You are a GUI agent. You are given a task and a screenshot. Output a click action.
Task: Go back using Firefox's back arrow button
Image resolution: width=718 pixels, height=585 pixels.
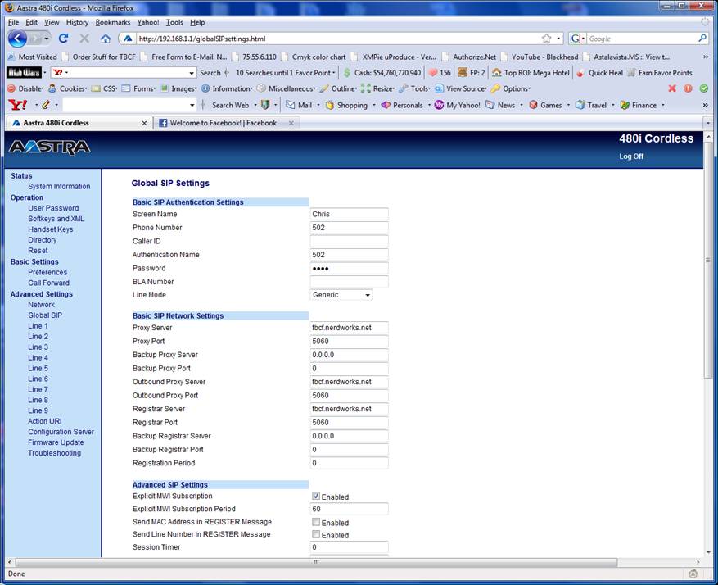(17, 39)
